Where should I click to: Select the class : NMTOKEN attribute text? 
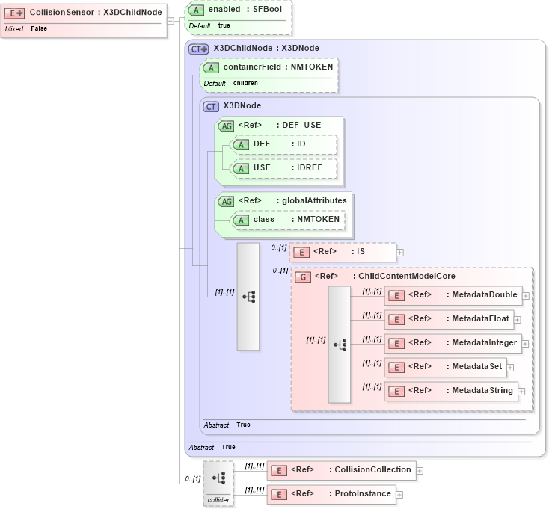(x=296, y=219)
